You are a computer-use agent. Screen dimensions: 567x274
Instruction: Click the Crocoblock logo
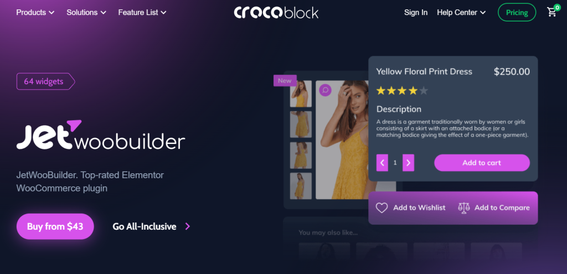pos(276,12)
